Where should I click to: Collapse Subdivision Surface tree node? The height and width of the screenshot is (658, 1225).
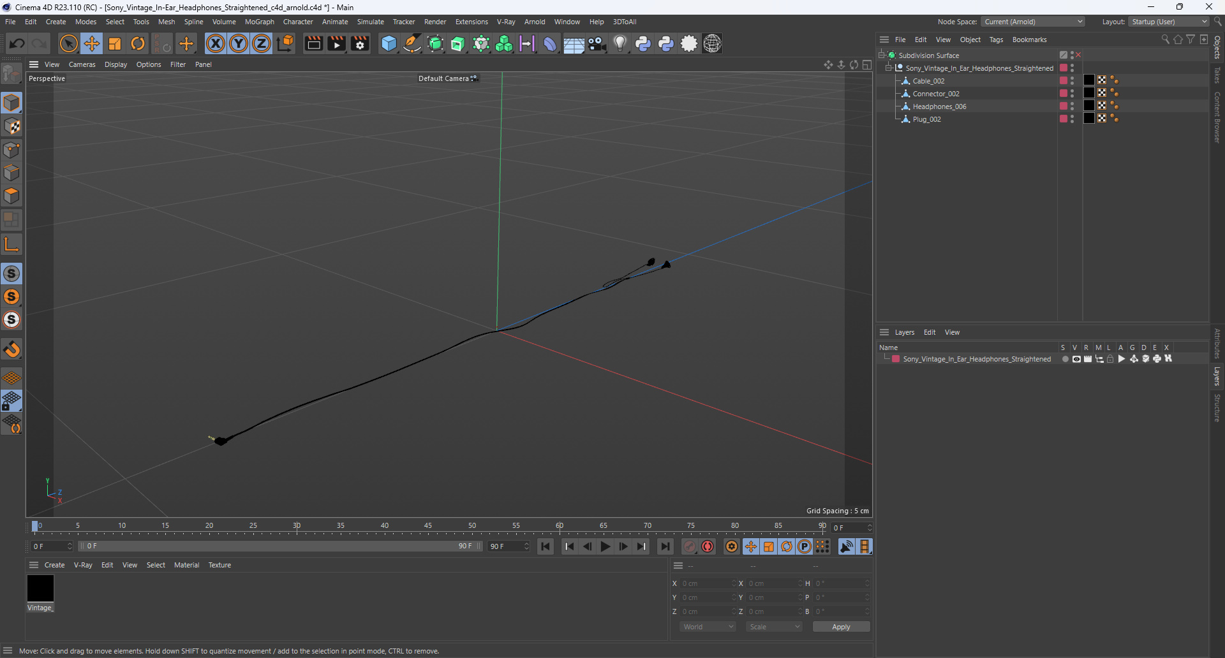click(x=881, y=55)
